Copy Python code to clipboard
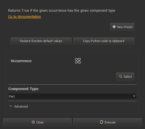The width and height of the screenshot is (145, 129). [x=104, y=41]
